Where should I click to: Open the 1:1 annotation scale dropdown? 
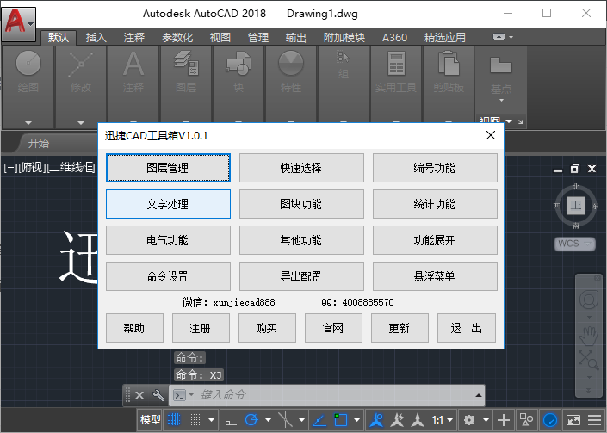442,420
